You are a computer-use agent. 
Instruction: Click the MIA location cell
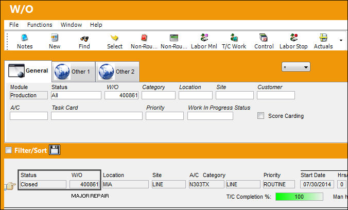coord(126,184)
